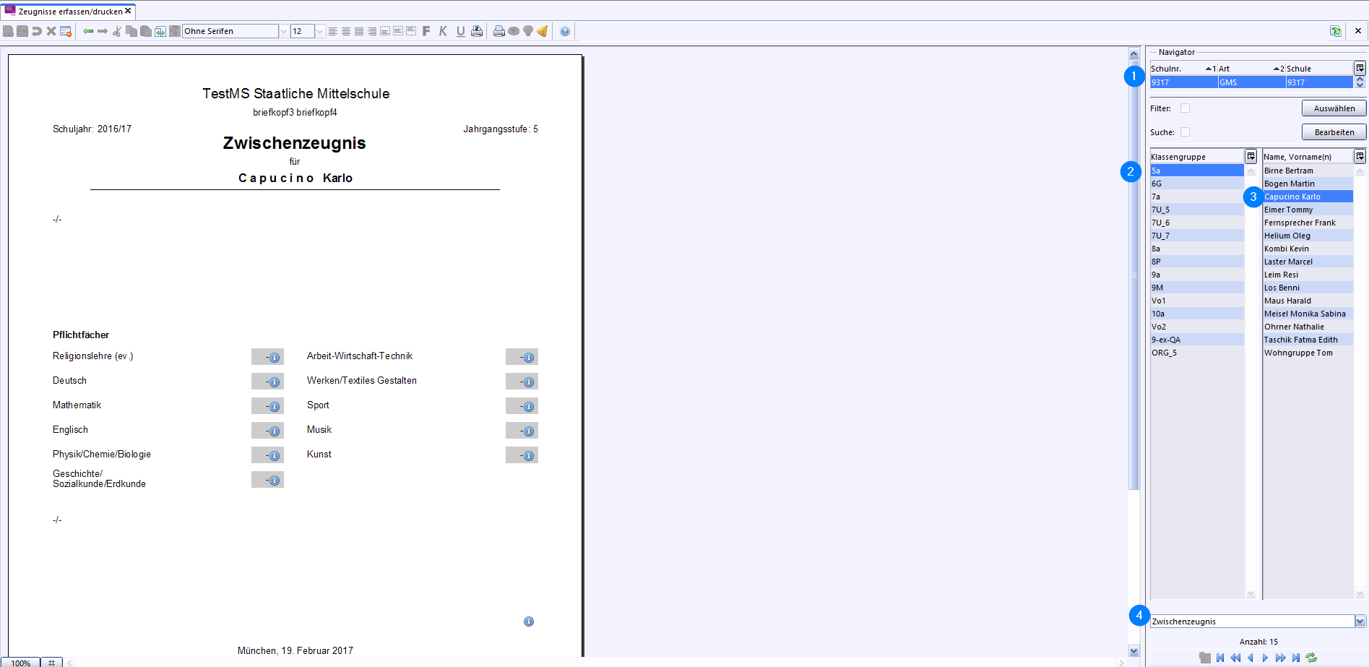Click Religionslehre grade field
The height and width of the screenshot is (667, 1369).
(x=267, y=357)
